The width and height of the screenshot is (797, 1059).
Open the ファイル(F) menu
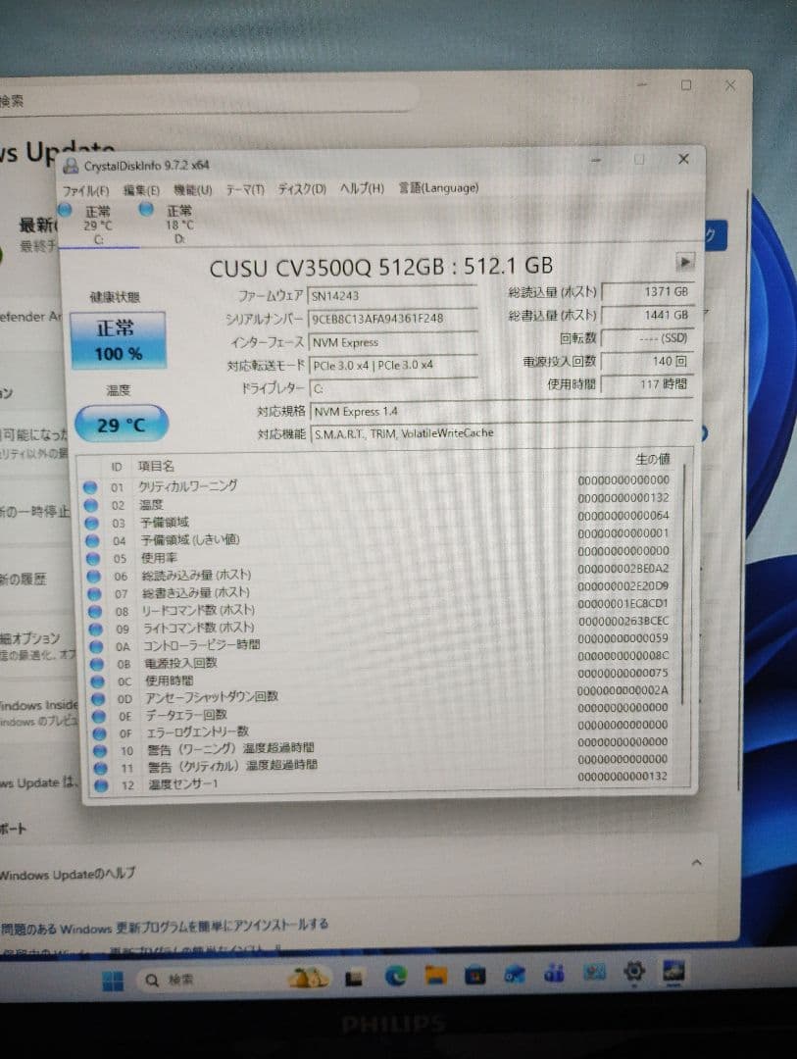tap(84, 187)
